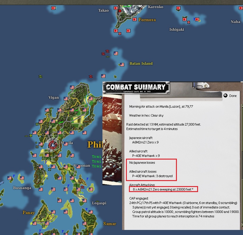243x235 pixels.
Task: Select the US flag left of Samar label
Action: 85,223
